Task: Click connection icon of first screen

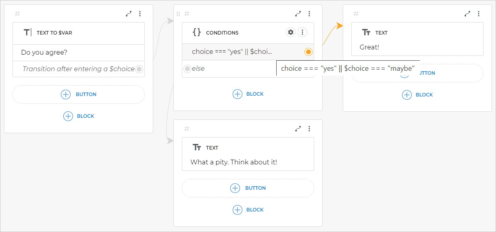Action: coord(129,14)
